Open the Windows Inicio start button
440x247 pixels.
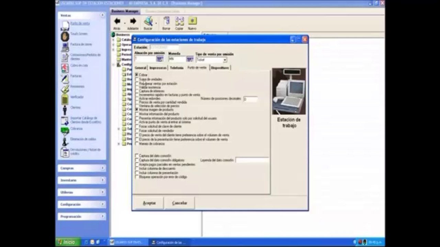68,242
